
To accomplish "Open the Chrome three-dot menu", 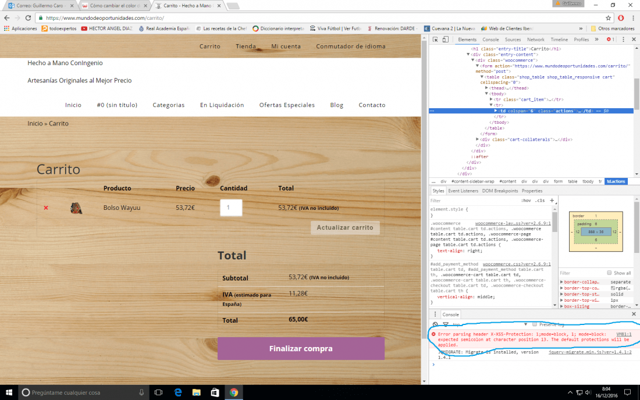I will 633,18.
